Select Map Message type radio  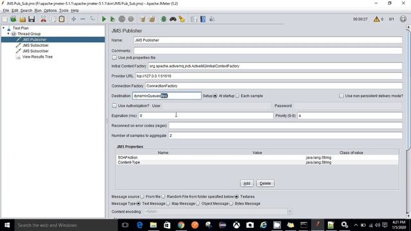tap(168, 203)
